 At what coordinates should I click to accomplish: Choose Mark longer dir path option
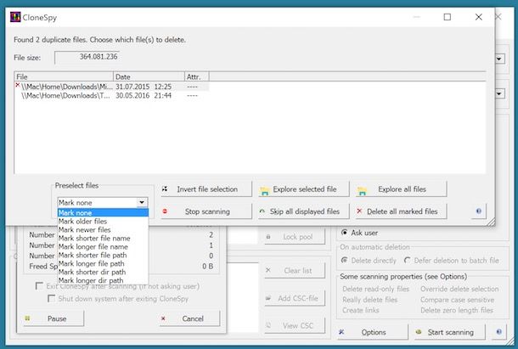(x=103, y=280)
